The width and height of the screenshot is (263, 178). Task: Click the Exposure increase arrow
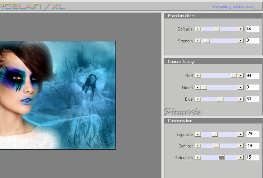[x=241, y=134]
